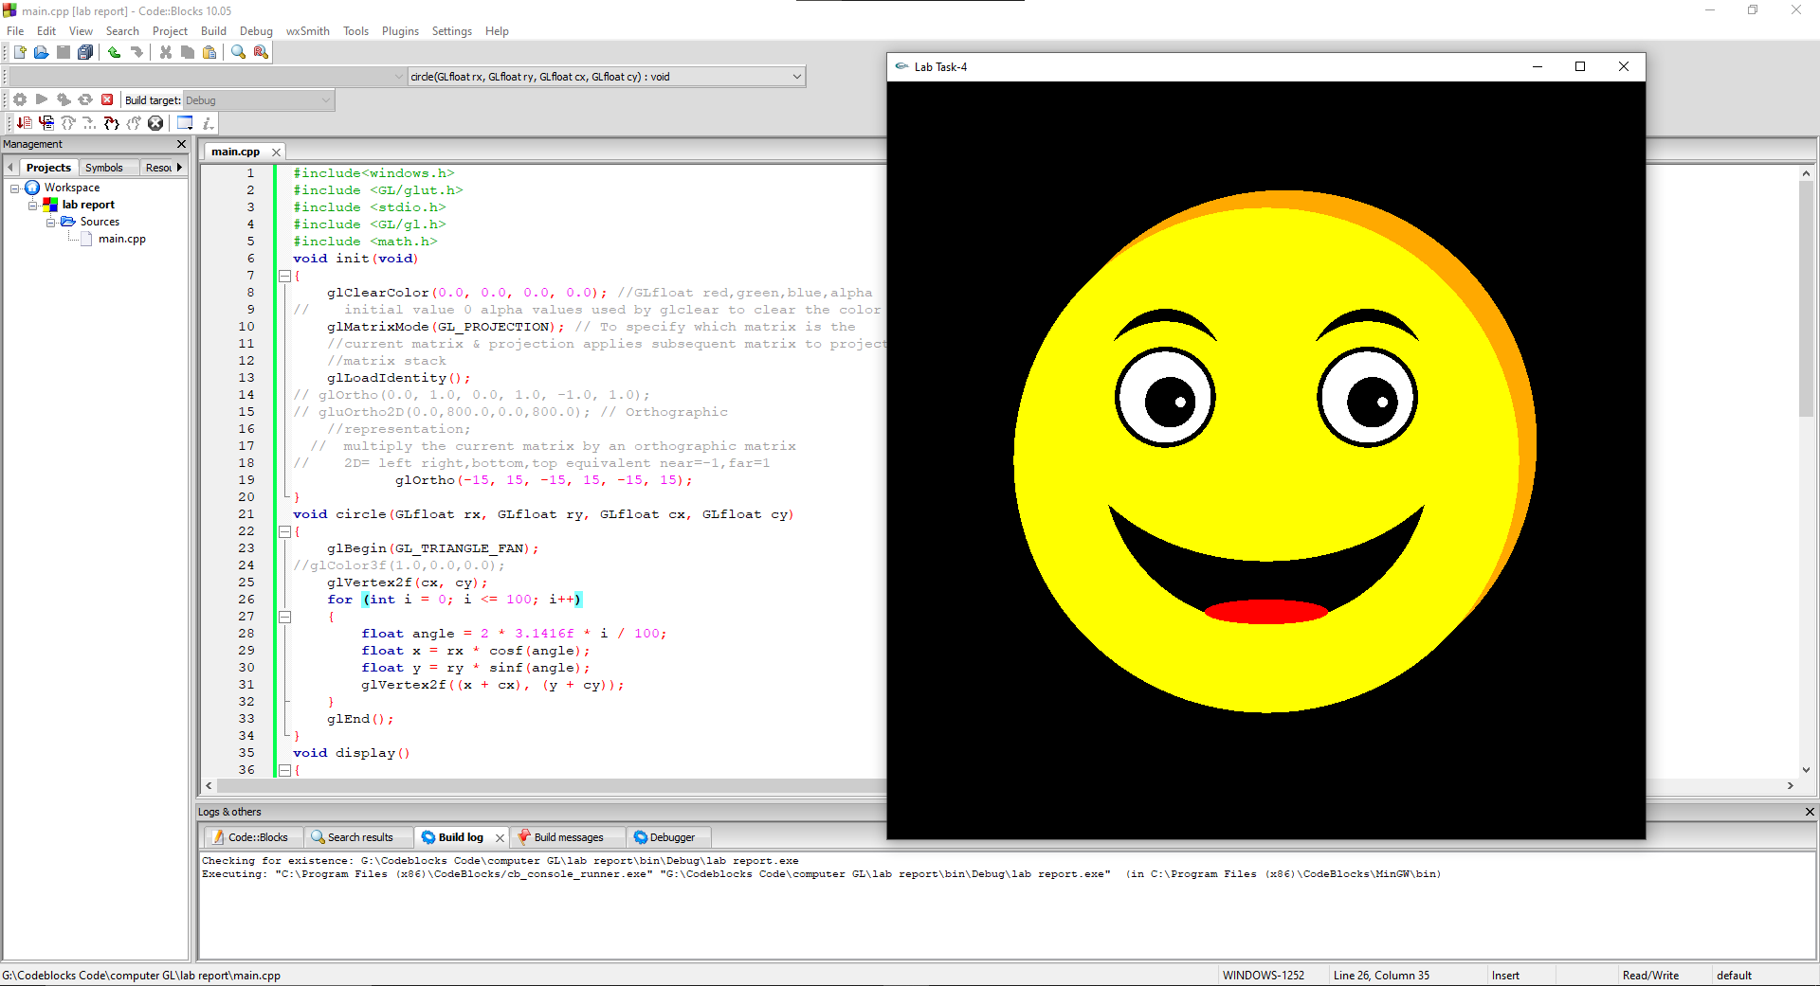Image resolution: width=1820 pixels, height=986 pixels.
Task: Collapse the Workspace tree node
Action: point(15,188)
